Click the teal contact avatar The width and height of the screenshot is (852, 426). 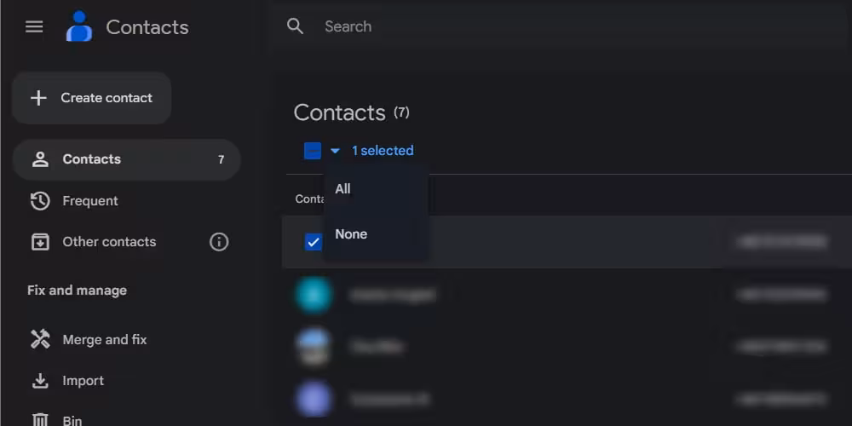point(314,295)
